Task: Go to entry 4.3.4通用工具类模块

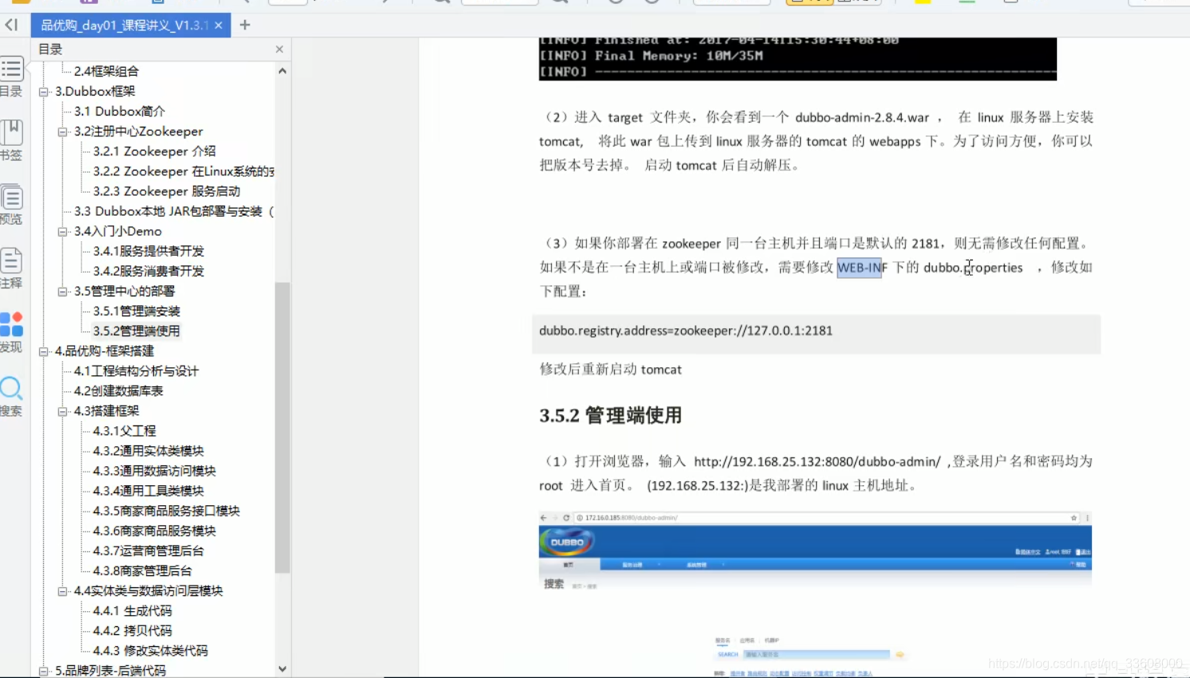Action: [x=148, y=491]
